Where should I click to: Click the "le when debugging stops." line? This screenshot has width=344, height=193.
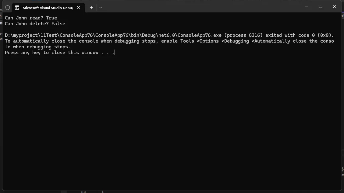(x=37, y=47)
